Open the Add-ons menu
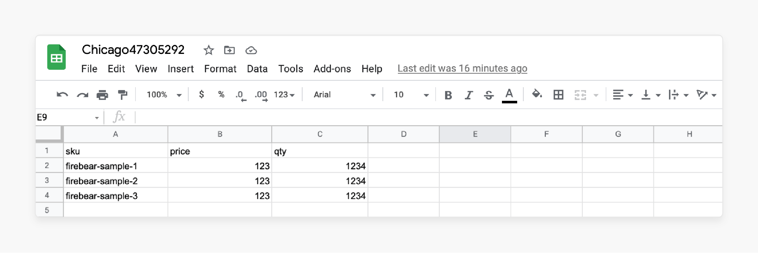The width and height of the screenshot is (758, 253). [332, 69]
